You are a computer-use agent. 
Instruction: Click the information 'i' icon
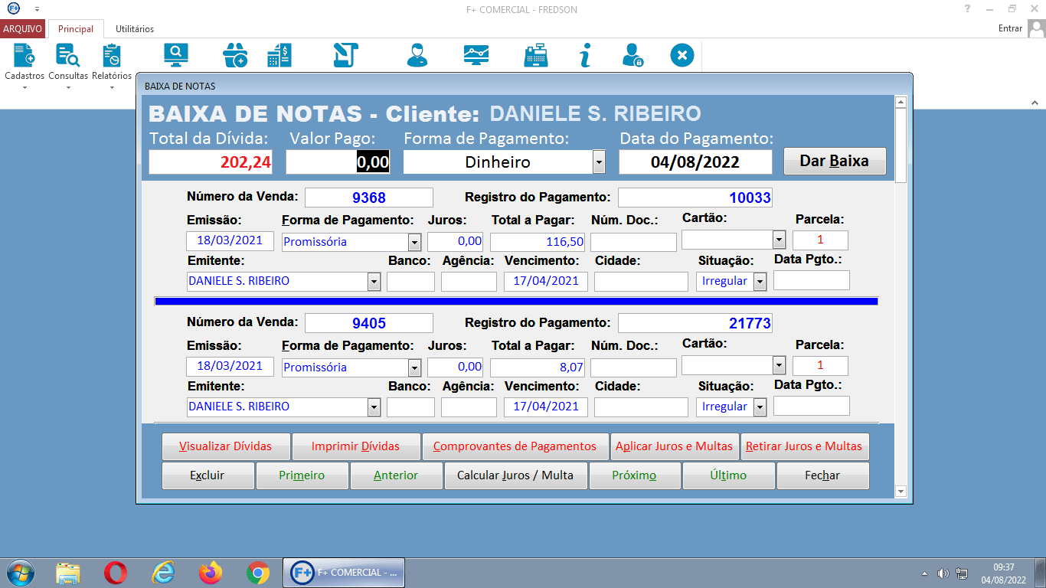click(x=585, y=55)
